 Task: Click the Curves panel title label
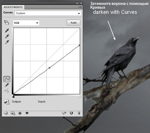(x=8, y=12)
